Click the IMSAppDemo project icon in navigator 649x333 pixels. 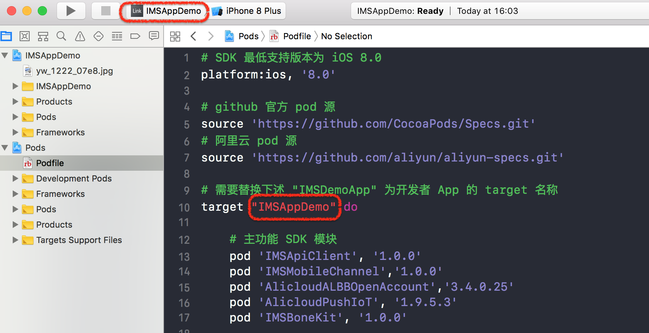click(x=17, y=55)
